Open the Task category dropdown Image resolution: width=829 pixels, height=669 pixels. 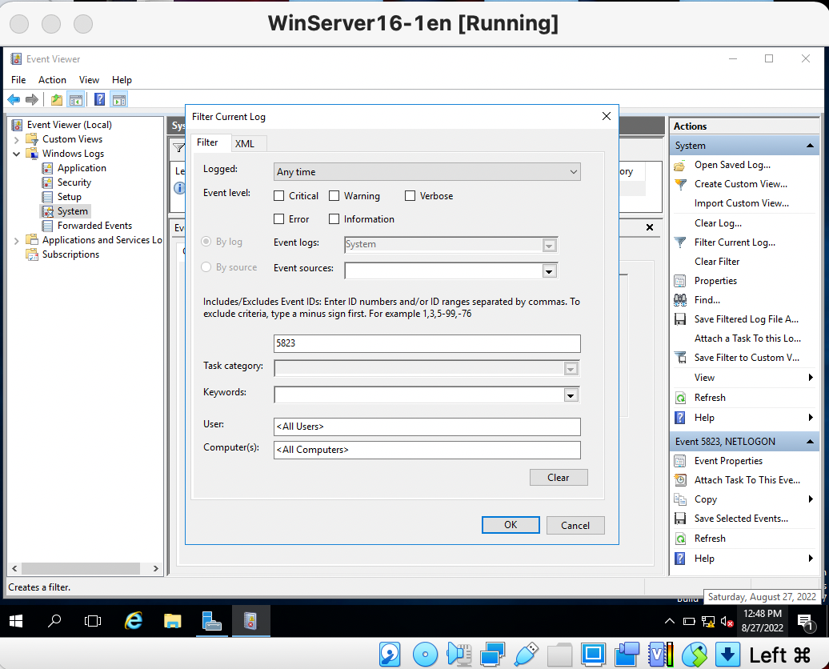pos(571,369)
